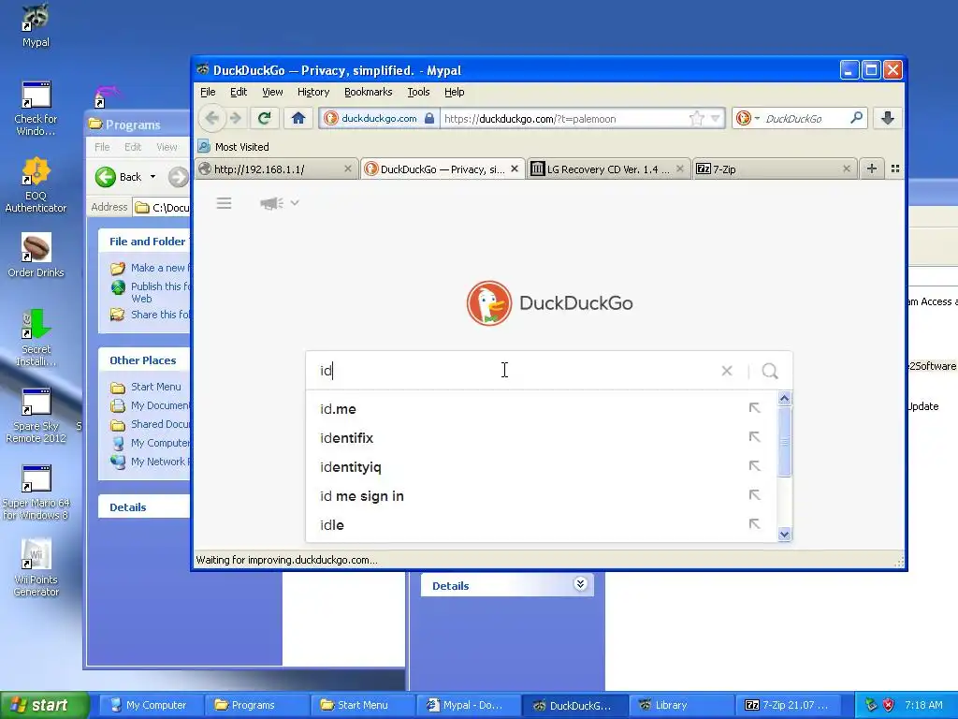Open the File menu in Mypal
The height and width of the screenshot is (719, 958).
point(208,92)
